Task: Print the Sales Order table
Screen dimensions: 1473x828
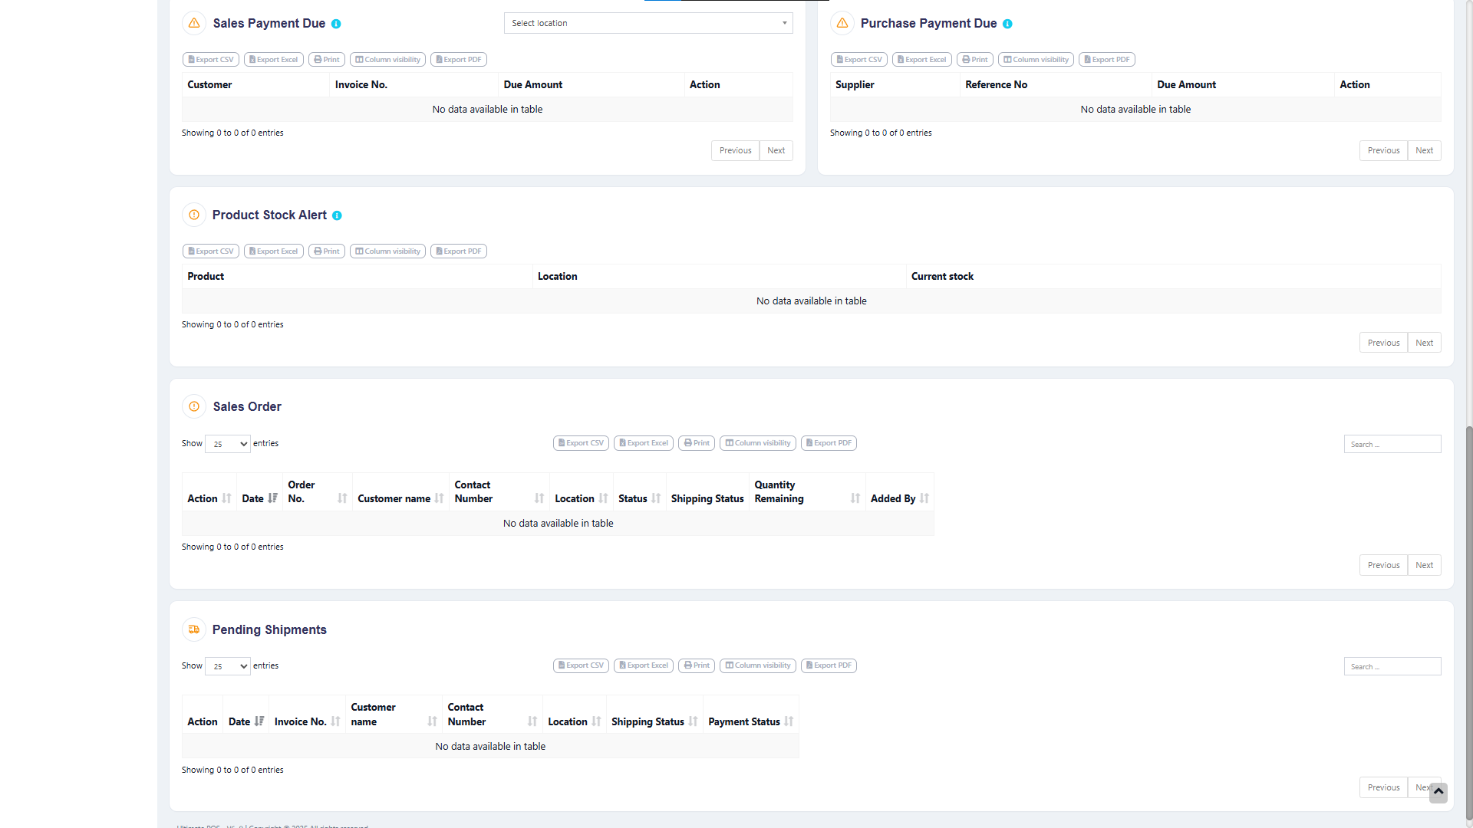Action: pos(697,443)
